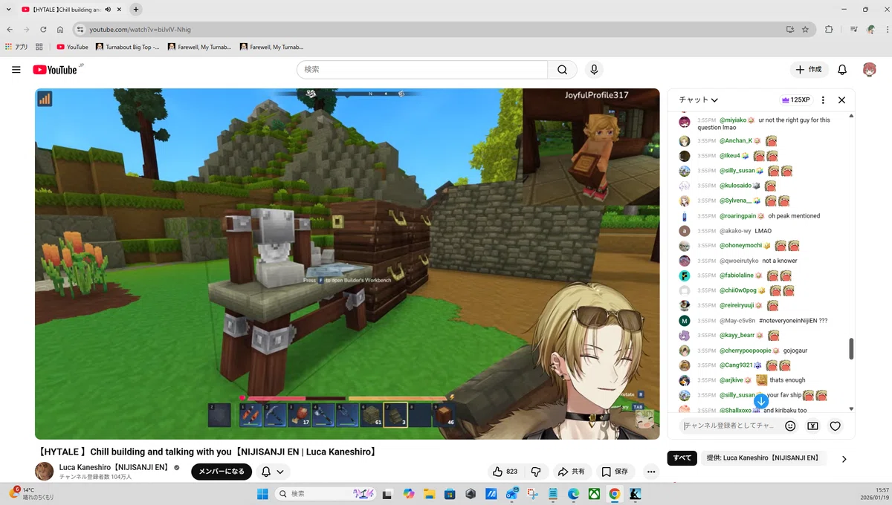Click メンバーになる join button
Image resolution: width=892 pixels, height=505 pixels.
[222, 472]
